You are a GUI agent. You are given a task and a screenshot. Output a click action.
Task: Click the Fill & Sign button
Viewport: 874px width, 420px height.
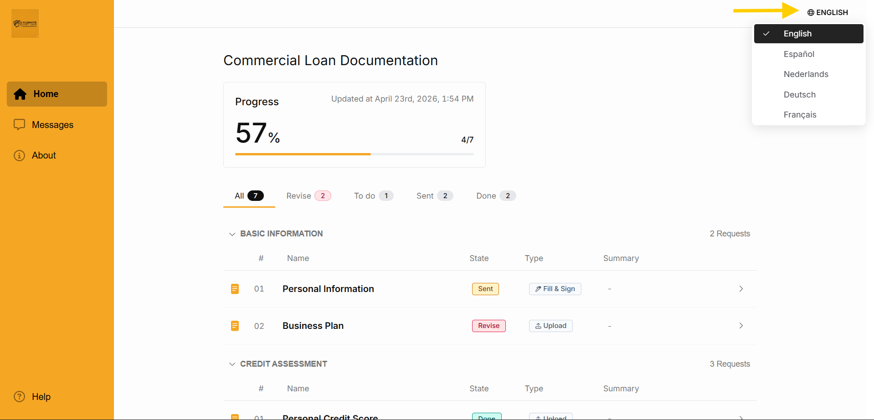(555, 289)
